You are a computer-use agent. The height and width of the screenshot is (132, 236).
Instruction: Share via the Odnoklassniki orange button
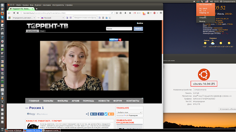click(111, 114)
